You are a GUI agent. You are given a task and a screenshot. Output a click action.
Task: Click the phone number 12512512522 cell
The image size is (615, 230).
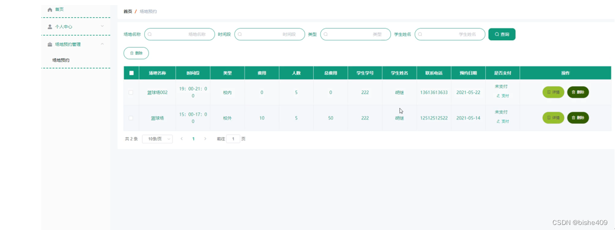click(x=434, y=118)
